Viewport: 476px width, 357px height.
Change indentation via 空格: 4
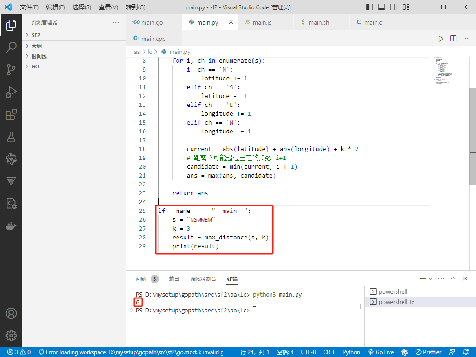pos(285,352)
